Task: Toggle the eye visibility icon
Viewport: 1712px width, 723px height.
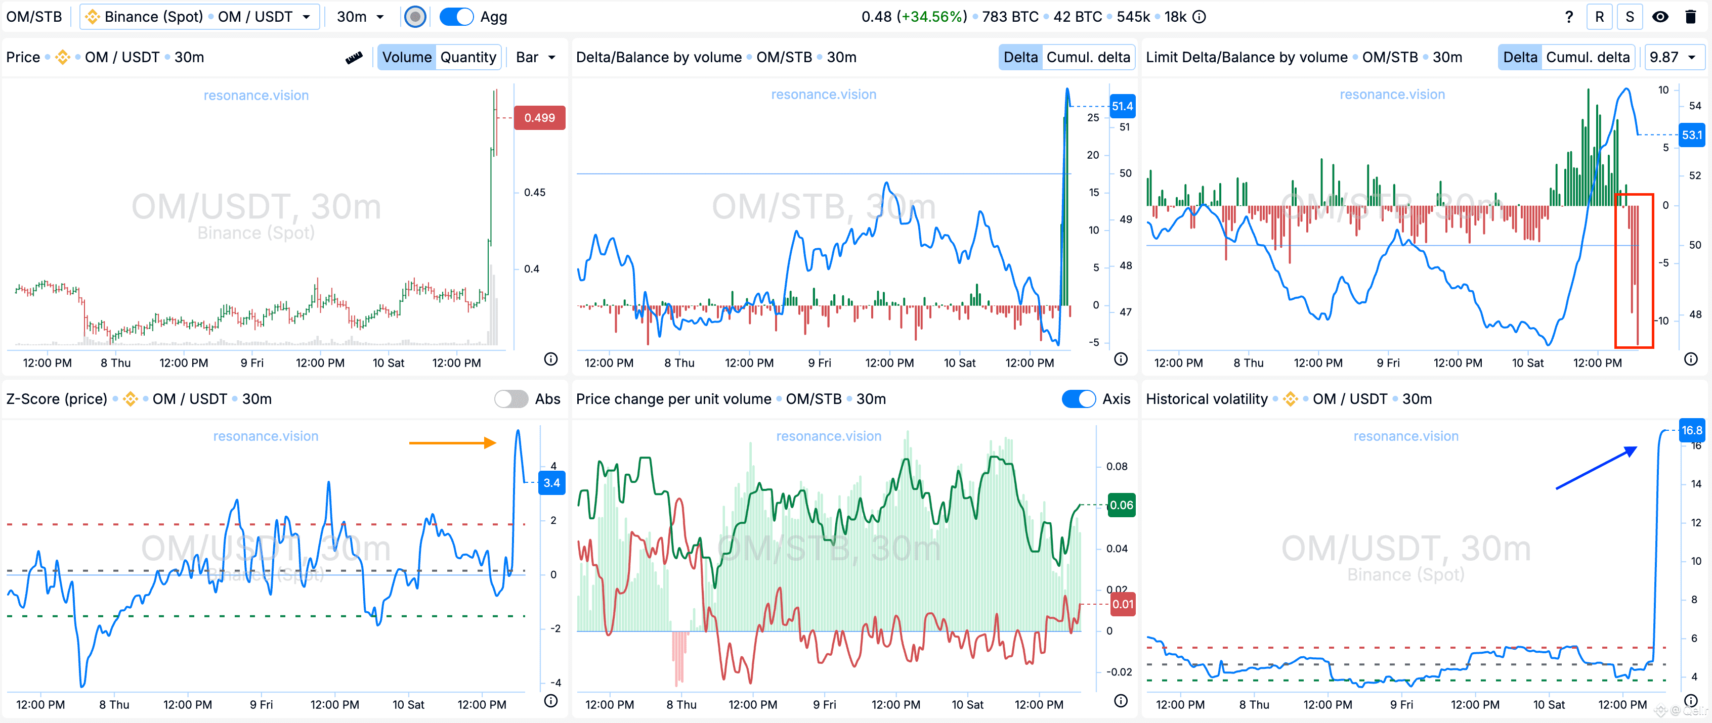Action: (x=1660, y=17)
